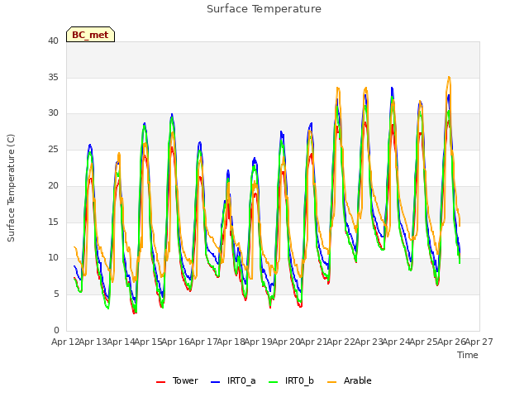
Task: Click the Apr 27 x-axis label
Action: coord(479,342)
